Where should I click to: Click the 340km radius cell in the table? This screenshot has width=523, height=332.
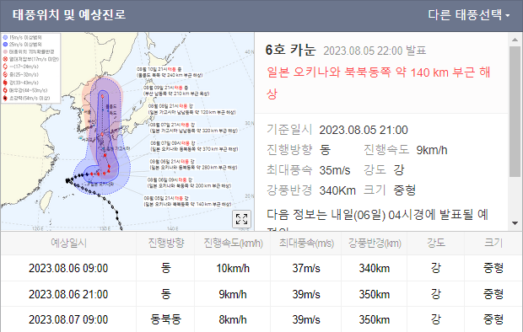click(375, 268)
